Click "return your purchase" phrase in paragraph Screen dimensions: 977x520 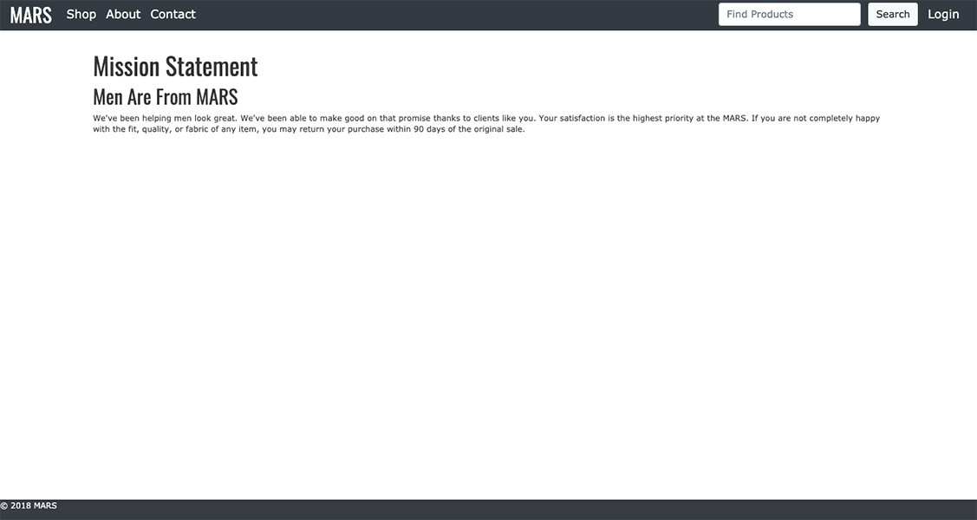(329, 130)
